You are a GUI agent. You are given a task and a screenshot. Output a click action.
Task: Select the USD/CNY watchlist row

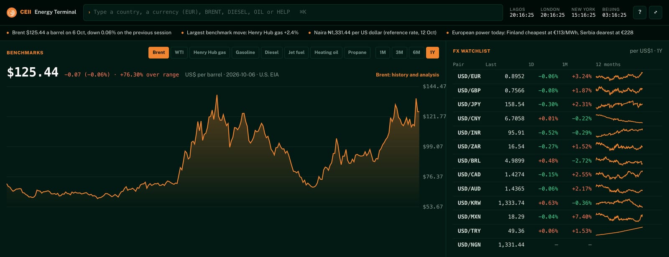[x=557, y=119]
